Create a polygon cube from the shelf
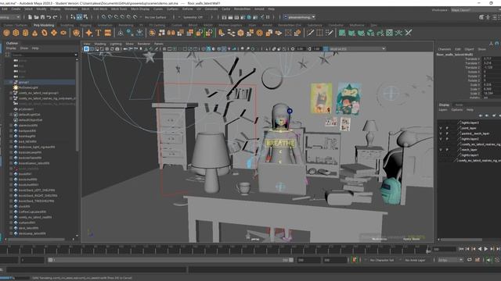This screenshot has height=281, width=501. 16,33
